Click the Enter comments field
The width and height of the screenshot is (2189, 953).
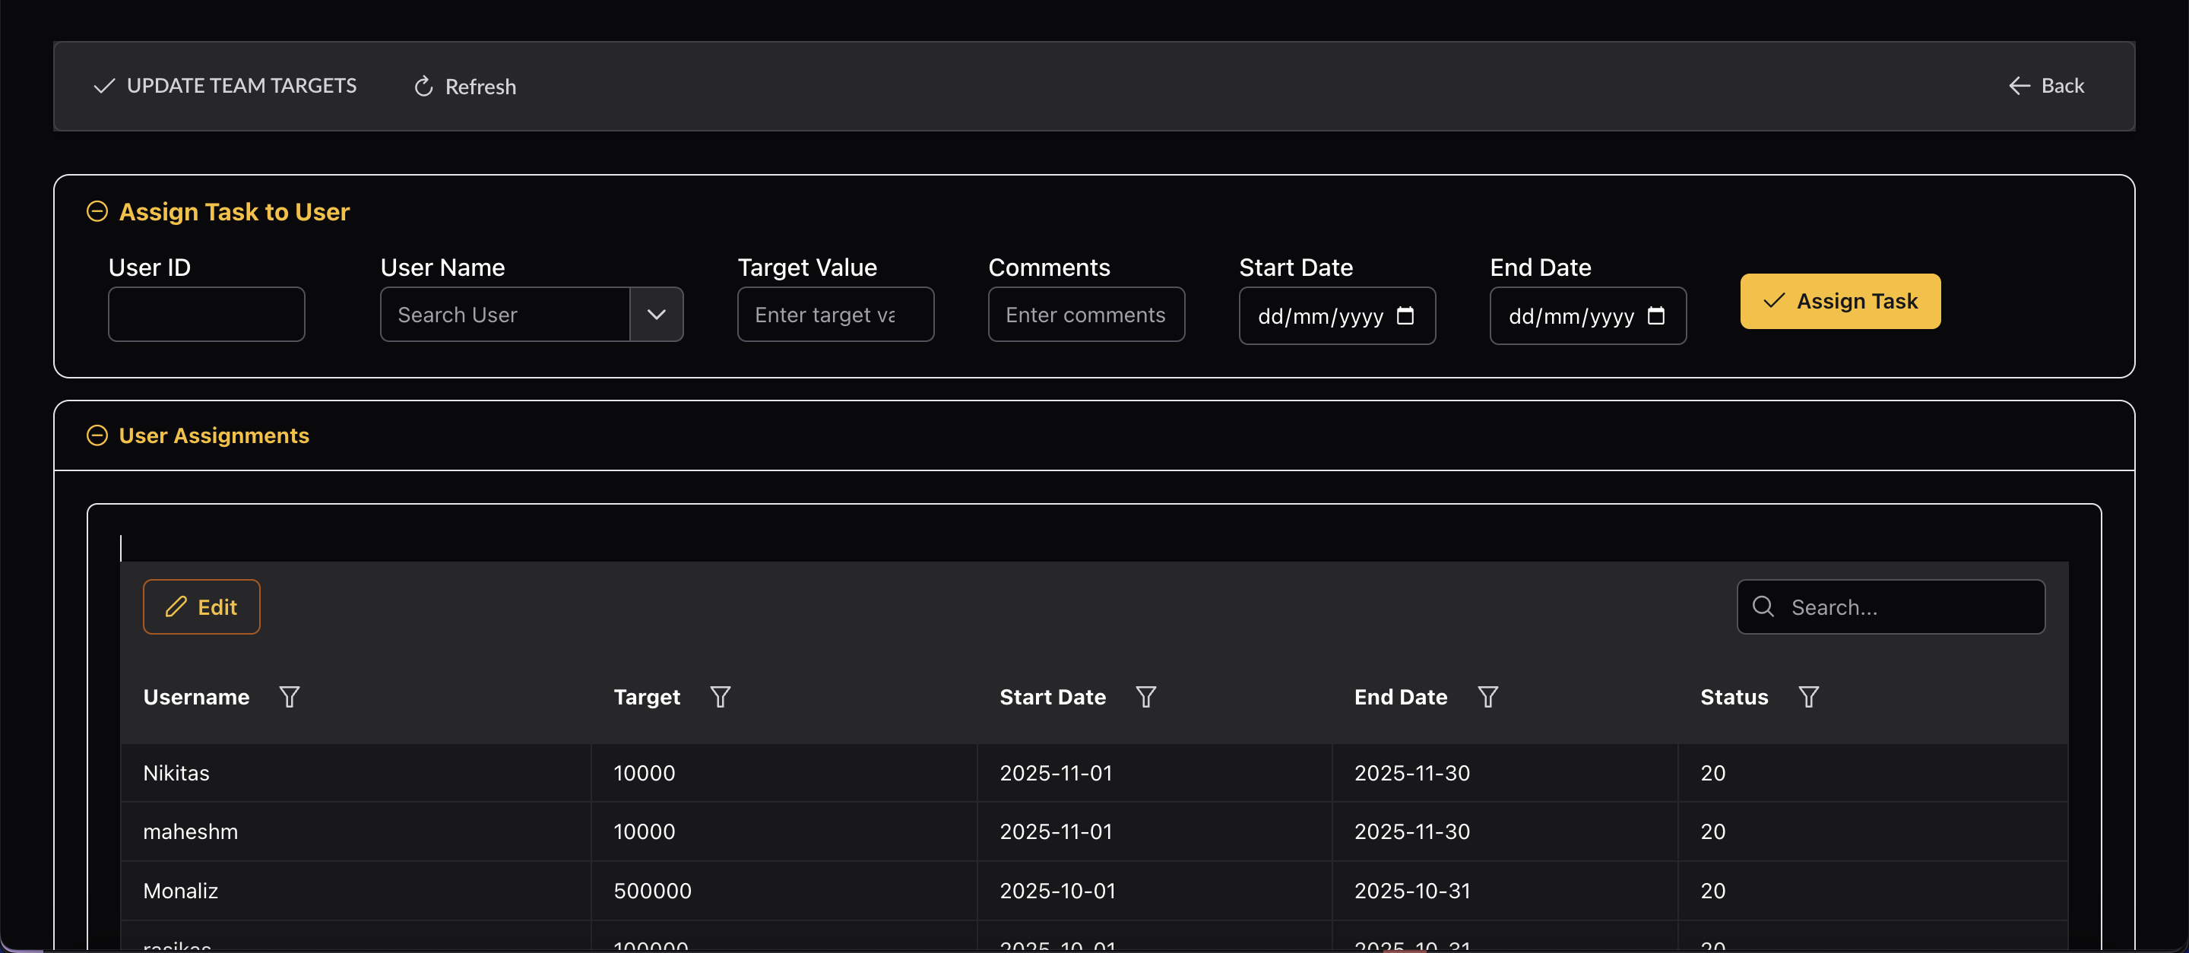1085,315
